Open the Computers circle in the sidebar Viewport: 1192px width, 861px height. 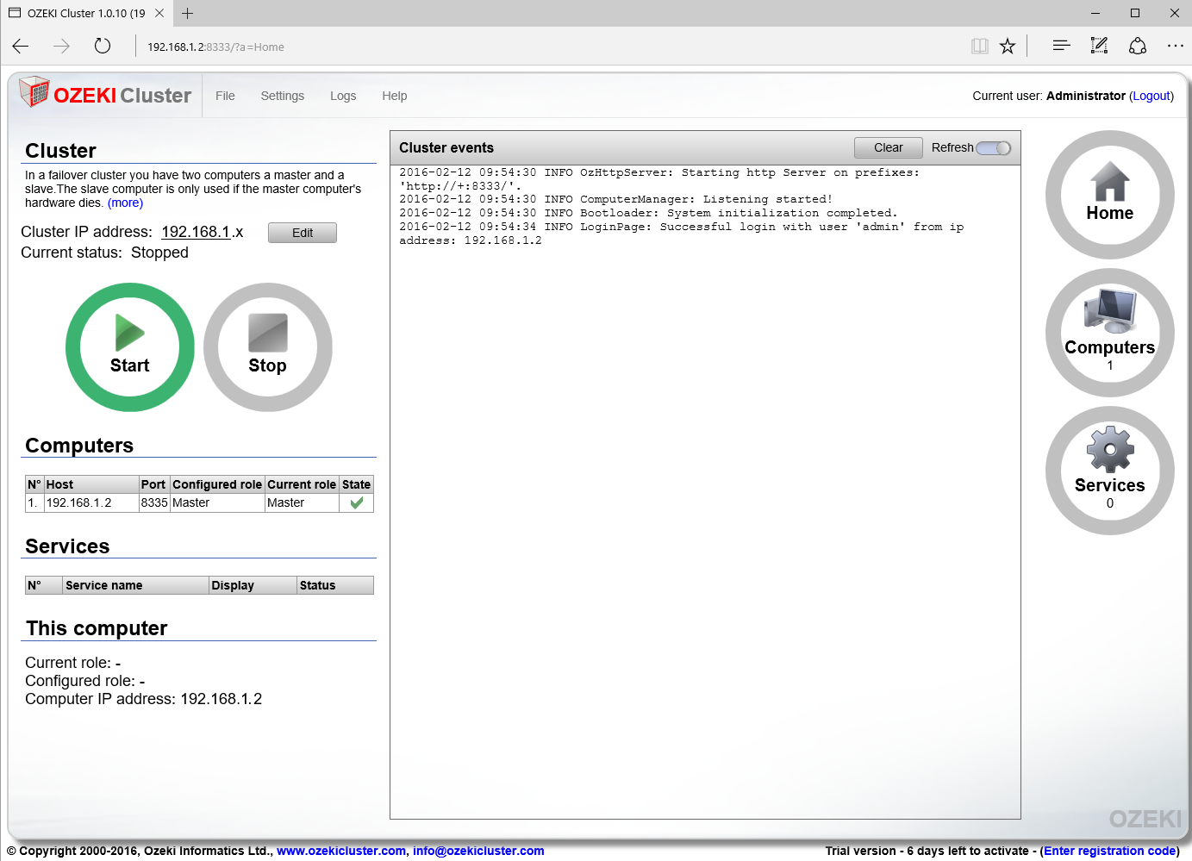(1110, 333)
